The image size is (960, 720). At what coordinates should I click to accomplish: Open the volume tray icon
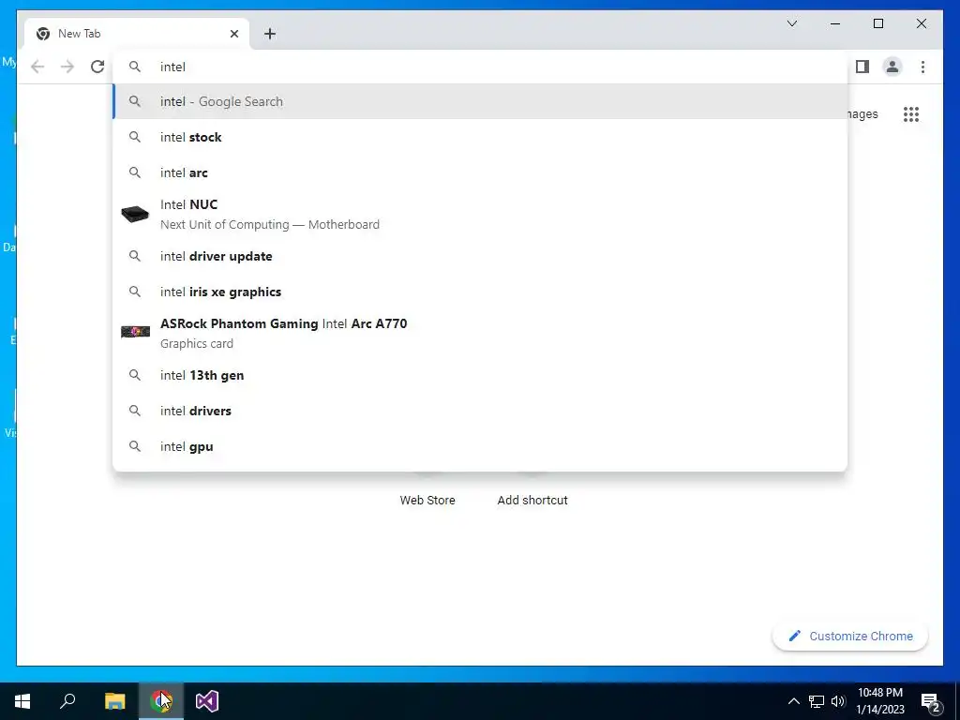pos(838,701)
